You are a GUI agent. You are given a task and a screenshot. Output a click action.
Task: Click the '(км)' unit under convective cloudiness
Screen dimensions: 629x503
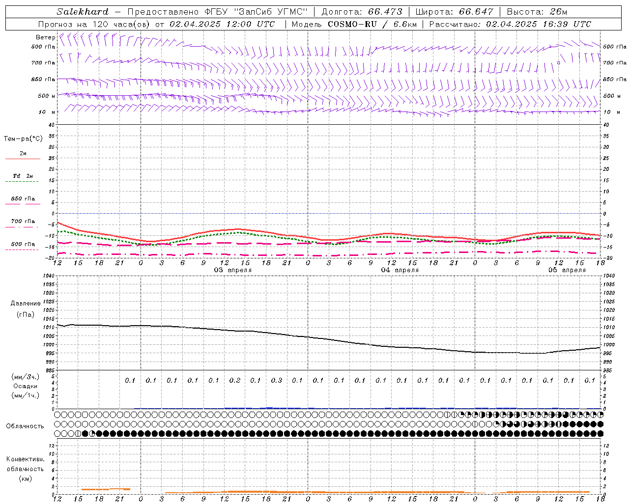pyautogui.click(x=25, y=478)
